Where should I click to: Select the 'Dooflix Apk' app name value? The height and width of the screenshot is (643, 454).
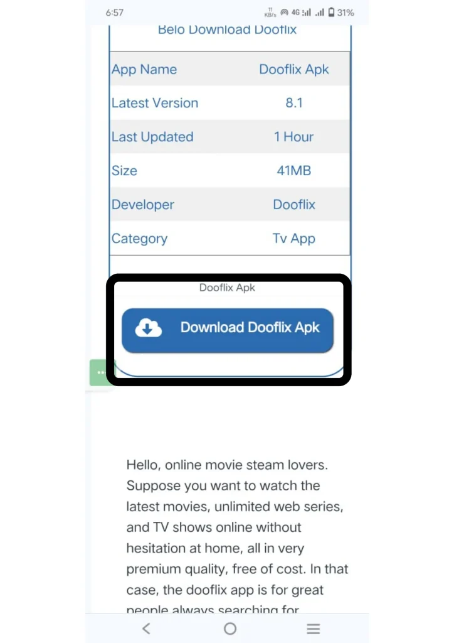[294, 69]
